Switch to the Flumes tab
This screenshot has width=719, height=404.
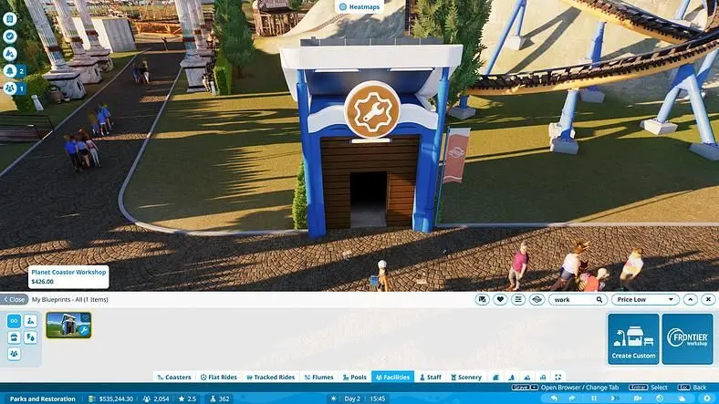pos(319,377)
